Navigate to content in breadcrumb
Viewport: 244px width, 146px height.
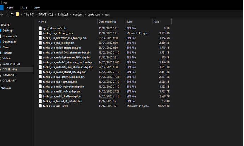pyautogui.click(x=78, y=14)
